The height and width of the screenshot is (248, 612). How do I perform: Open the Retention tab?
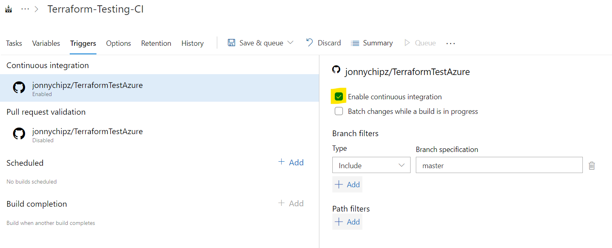[x=156, y=43]
